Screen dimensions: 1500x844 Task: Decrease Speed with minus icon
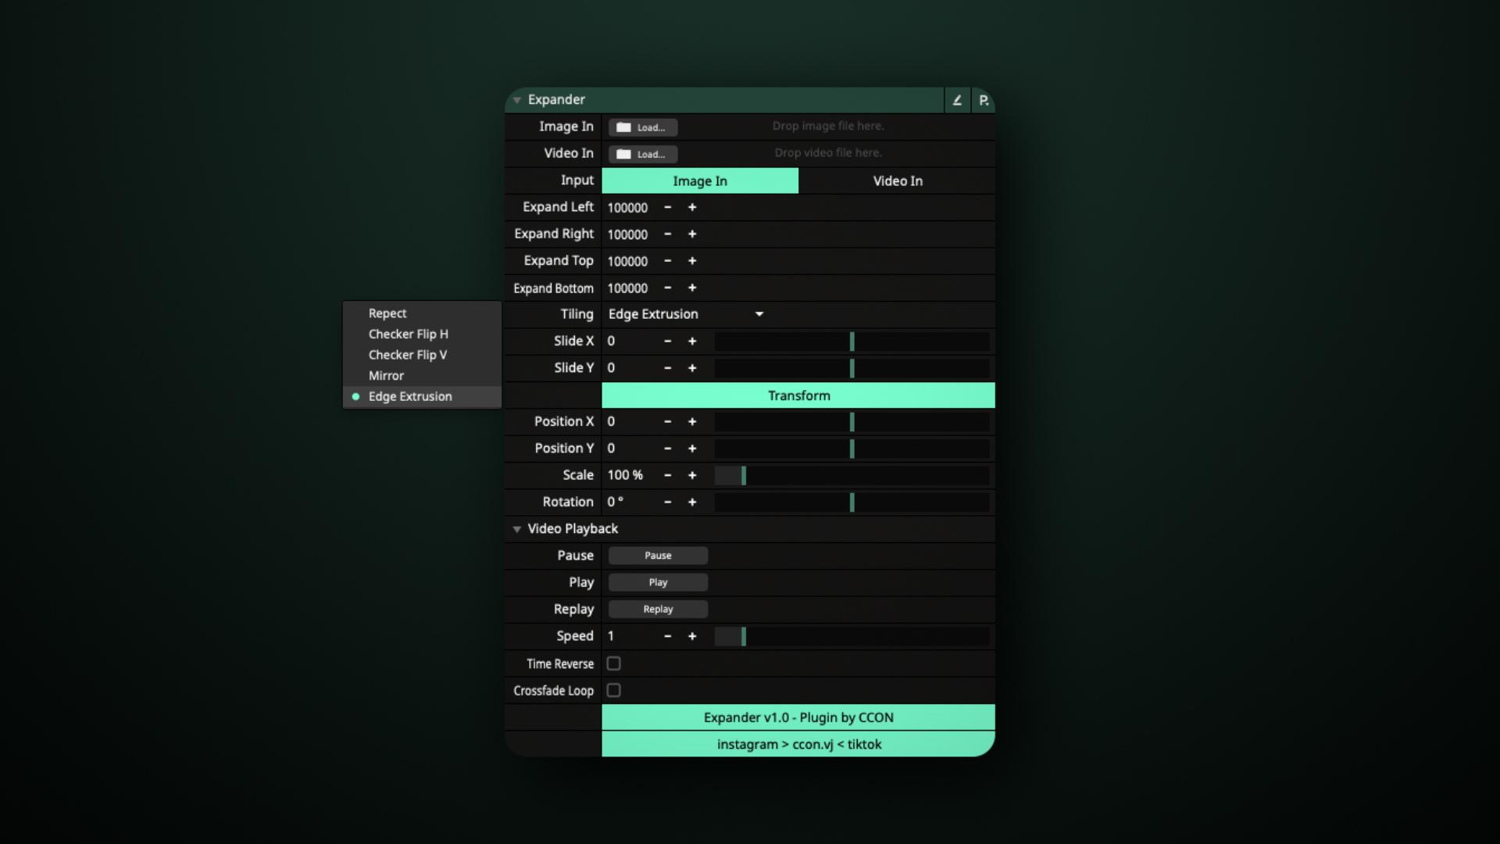click(x=667, y=636)
